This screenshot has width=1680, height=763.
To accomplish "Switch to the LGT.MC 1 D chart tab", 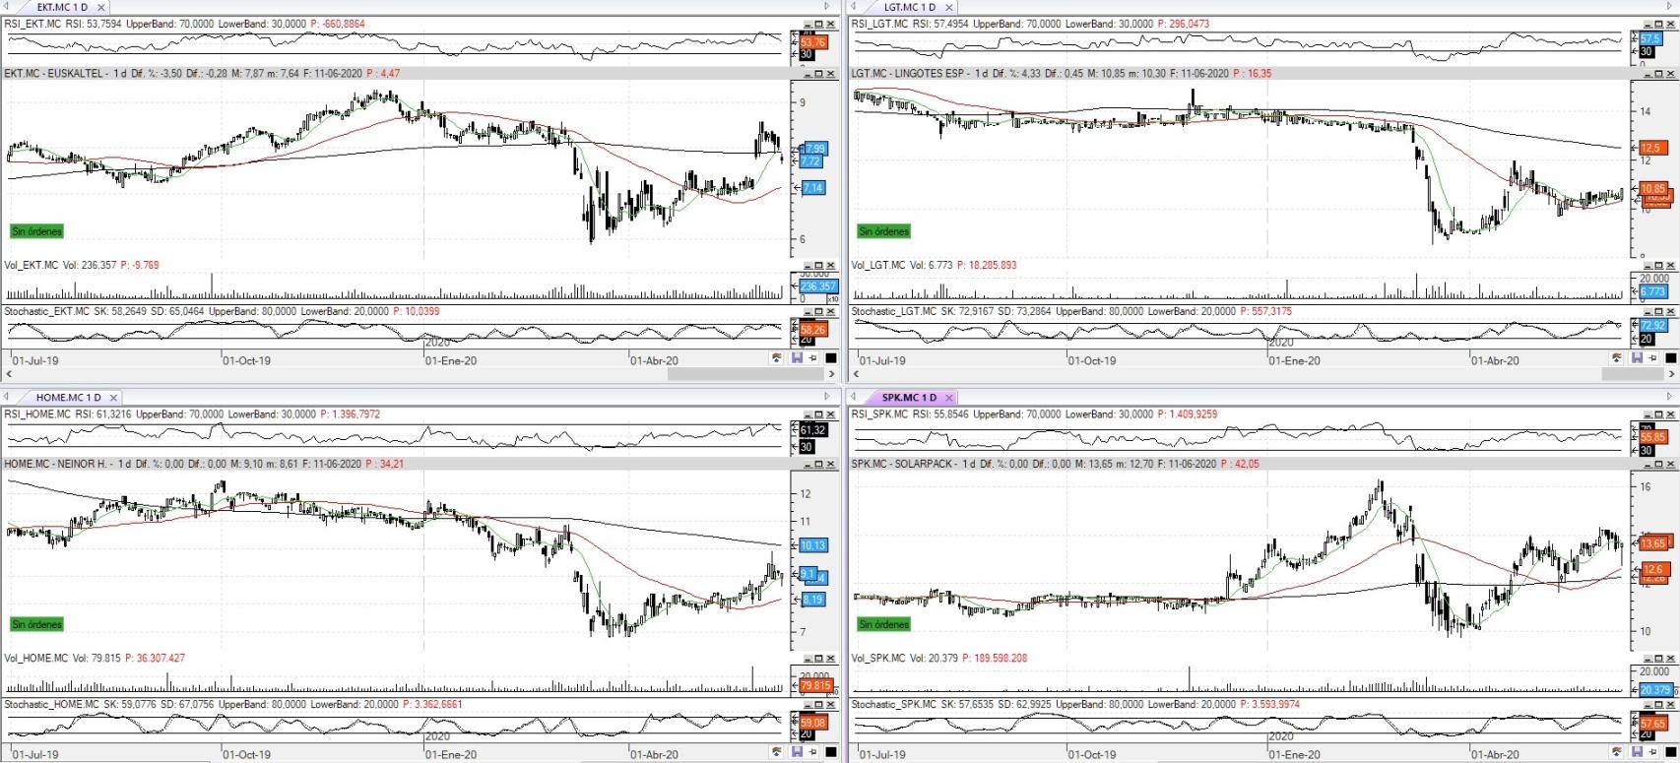I will click(909, 7).
